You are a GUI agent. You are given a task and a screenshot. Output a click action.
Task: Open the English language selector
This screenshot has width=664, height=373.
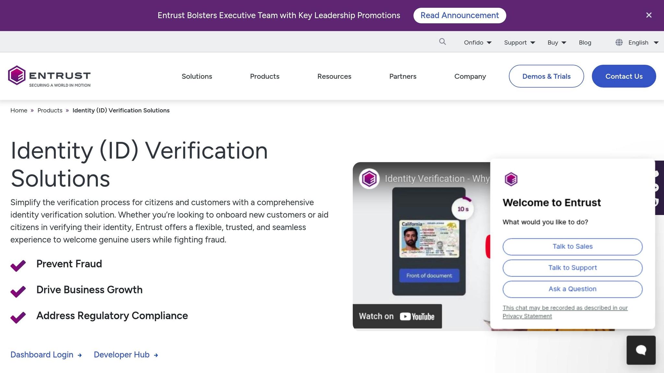[x=643, y=42]
